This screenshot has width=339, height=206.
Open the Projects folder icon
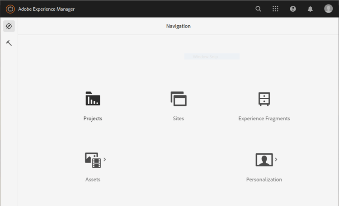click(93, 99)
